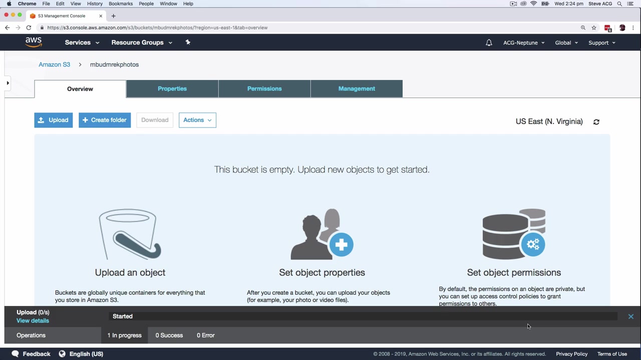Open the Terms of Use link
Image resolution: width=641 pixels, height=360 pixels.
tap(612, 354)
